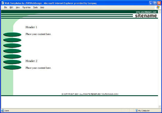Screen dimensions: 162x113
Task: Open the Edit menu
Action: pyautogui.click(x=11, y=7)
